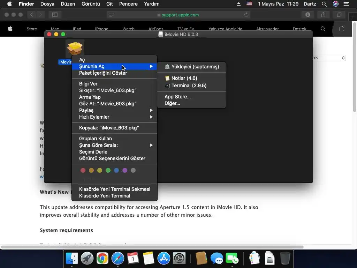
Task: Click Safari share button
Action: (323, 15)
